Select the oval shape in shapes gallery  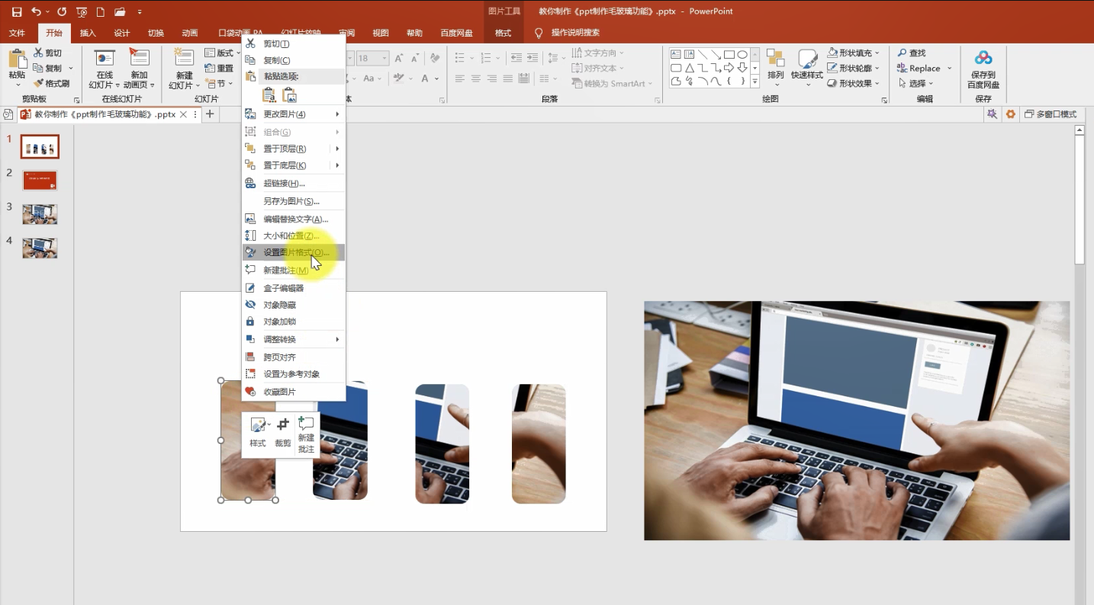coord(742,55)
